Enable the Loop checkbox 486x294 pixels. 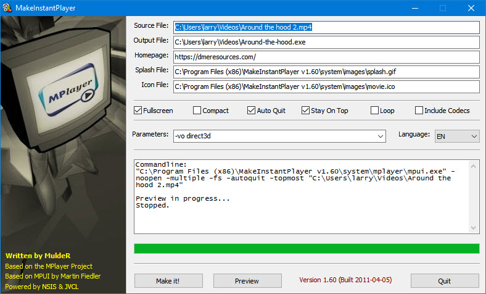click(375, 111)
